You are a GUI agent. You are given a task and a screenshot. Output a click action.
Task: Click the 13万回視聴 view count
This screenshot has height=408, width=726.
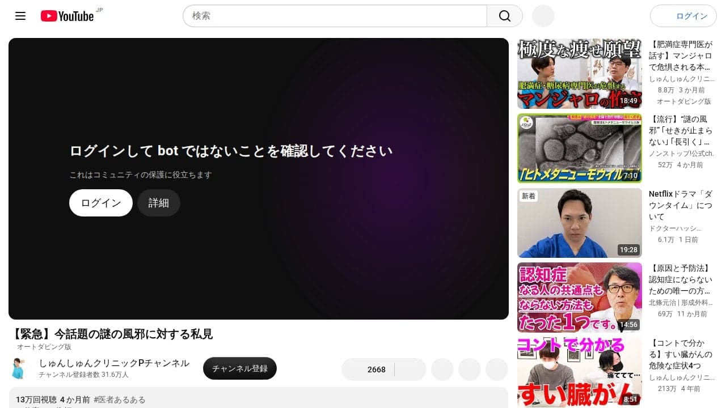[x=36, y=399]
